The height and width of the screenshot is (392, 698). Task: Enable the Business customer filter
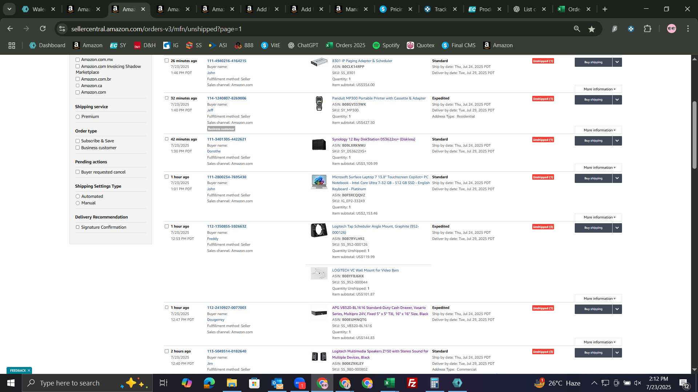pyautogui.click(x=77, y=148)
